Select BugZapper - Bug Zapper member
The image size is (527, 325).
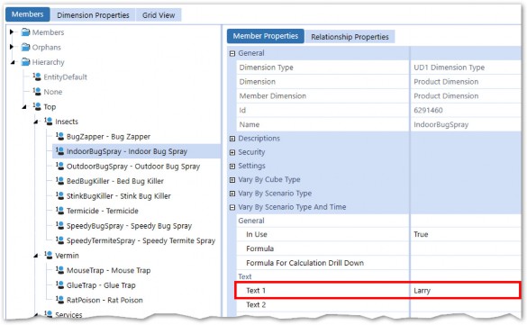coord(109,136)
